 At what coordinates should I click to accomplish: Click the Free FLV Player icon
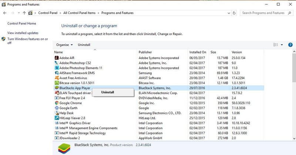57,98
